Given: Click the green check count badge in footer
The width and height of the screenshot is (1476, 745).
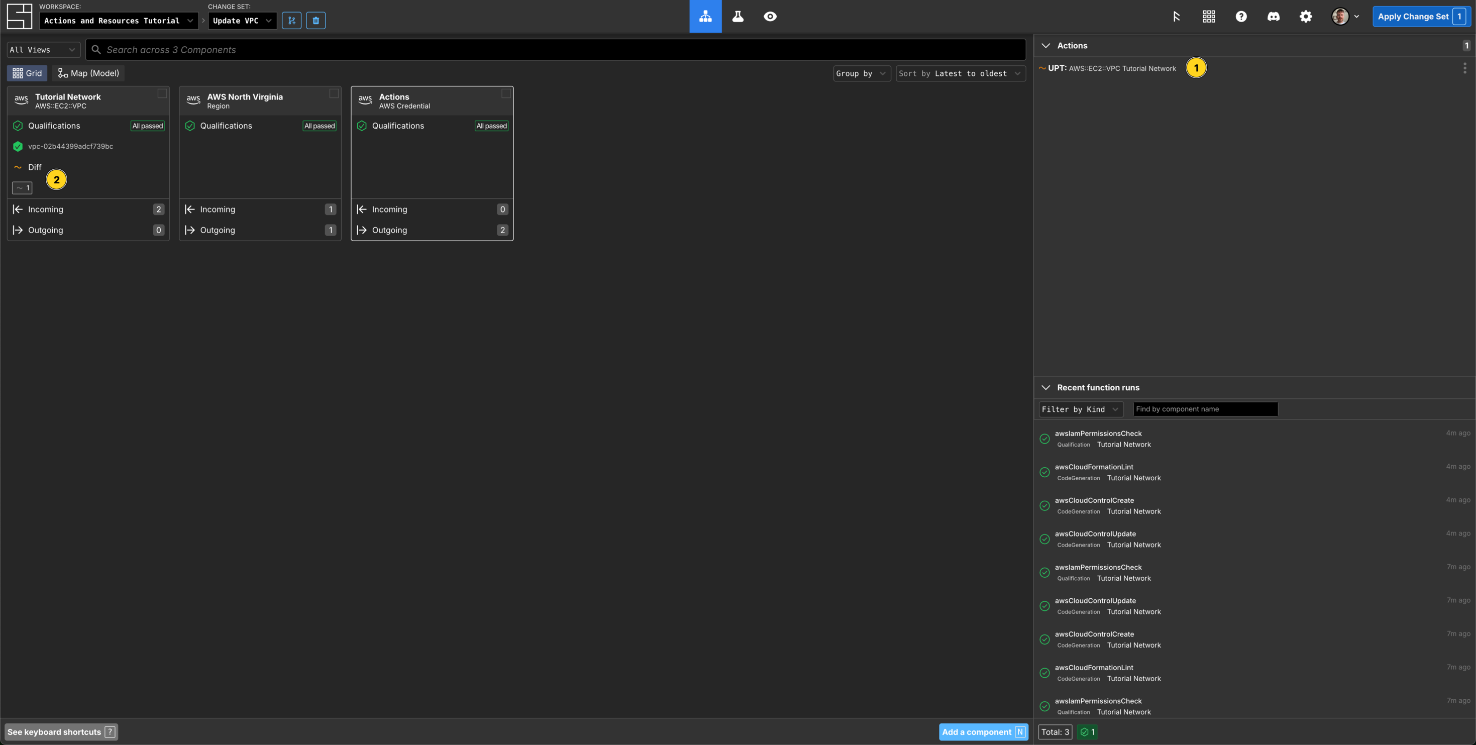Looking at the screenshot, I should click(1087, 732).
